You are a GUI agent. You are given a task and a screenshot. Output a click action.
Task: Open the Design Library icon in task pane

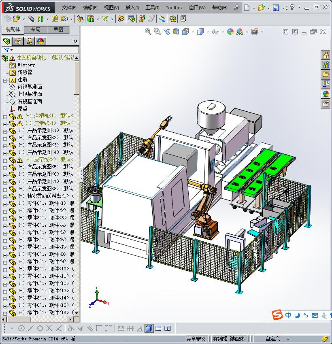tap(326, 65)
